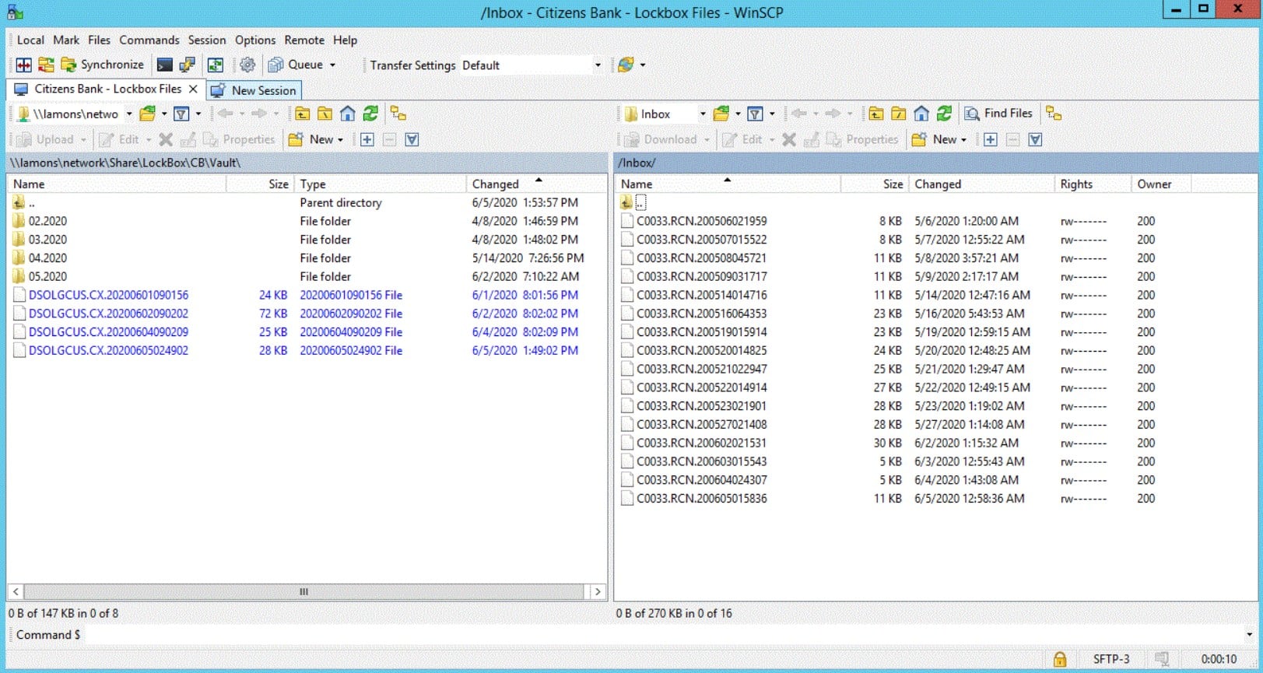The height and width of the screenshot is (673, 1263).
Task: Select remote file C0033.RCN.200506021959
Action: (x=701, y=221)
